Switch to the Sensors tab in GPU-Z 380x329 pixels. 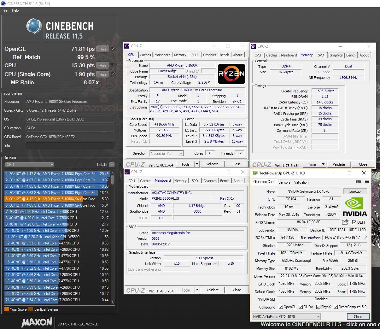[284, 182]
